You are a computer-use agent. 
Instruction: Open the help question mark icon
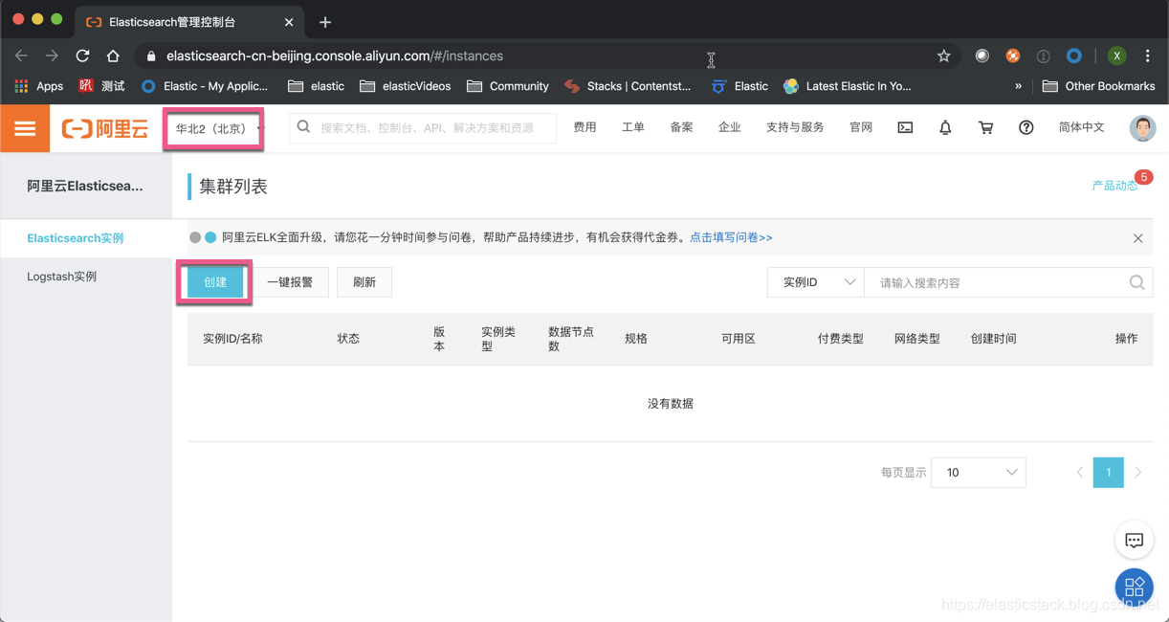pos(1026,128)
